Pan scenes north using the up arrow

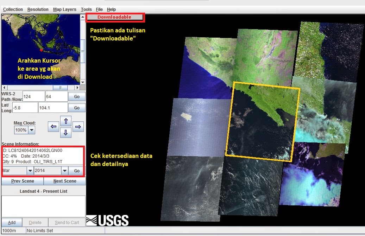pos(66,121)
